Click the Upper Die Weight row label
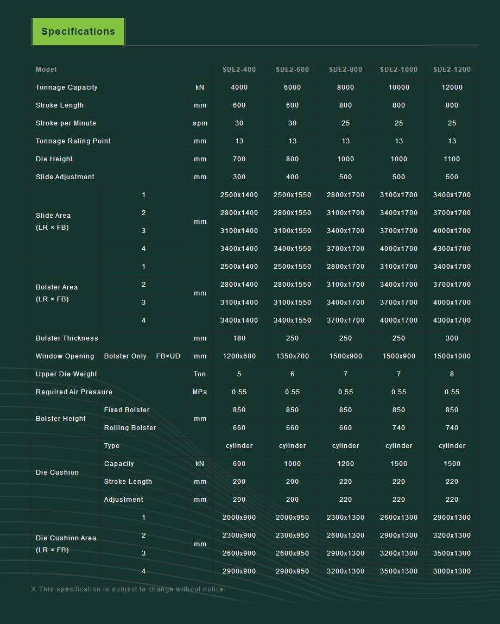 pyautogui.click(x=66, y=374)
